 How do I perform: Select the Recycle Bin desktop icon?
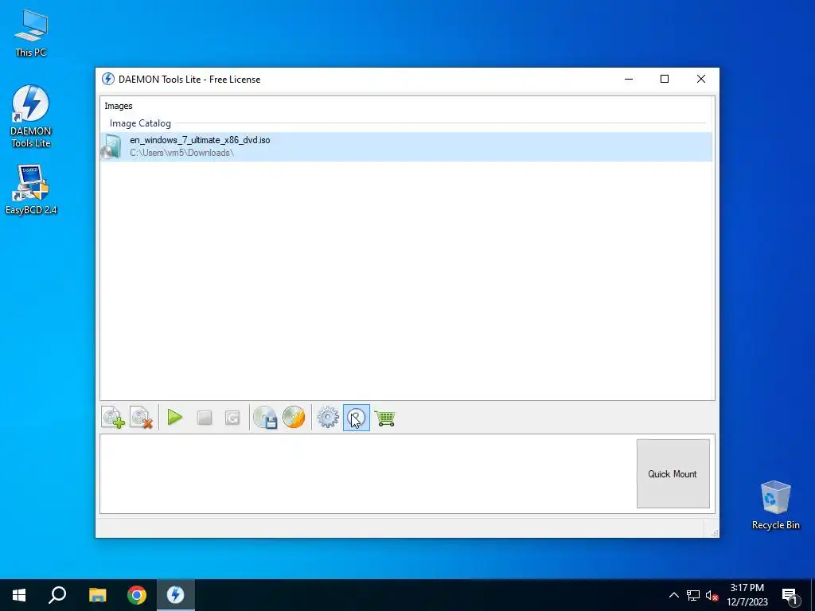click(x=775, y=505)
